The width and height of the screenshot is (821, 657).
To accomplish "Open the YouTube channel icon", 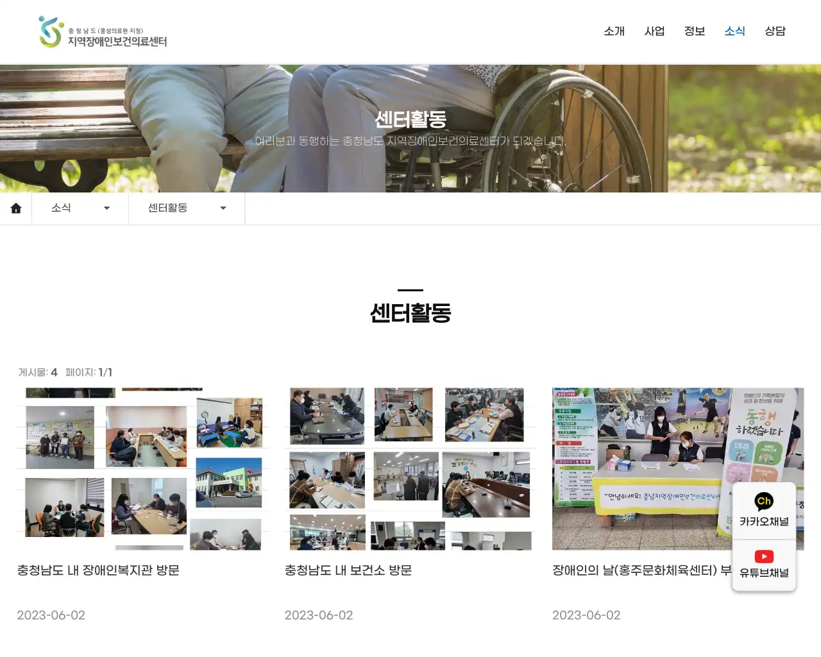I will [764, 556].
